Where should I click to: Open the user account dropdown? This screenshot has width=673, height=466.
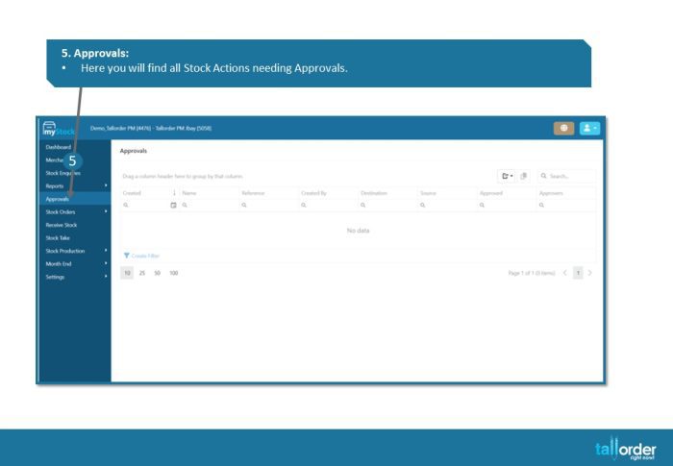[x=589, y=128]
